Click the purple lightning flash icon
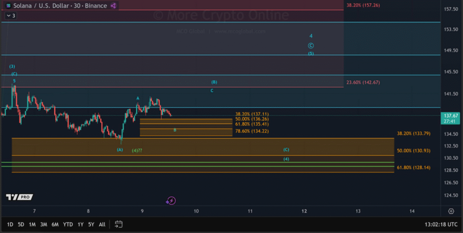Viewport: 463px width, 233px height. [171, 201]
